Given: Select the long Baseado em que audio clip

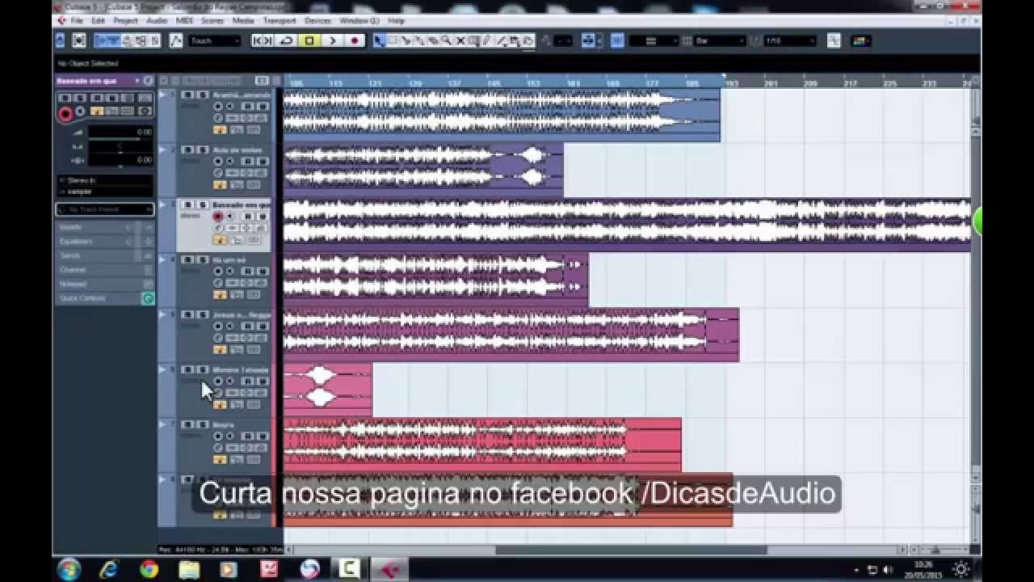Looking at the screenshot, I should click(x=627, y=225).
